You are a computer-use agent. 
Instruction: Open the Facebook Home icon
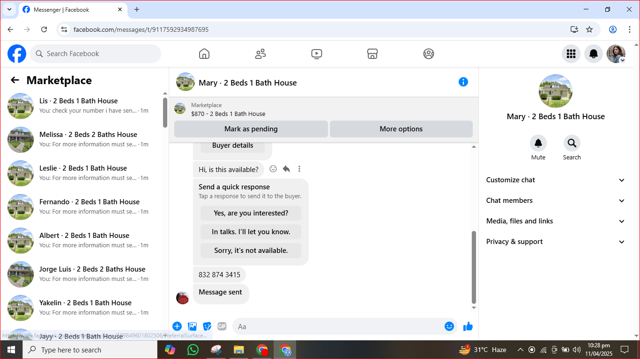click(x=204, y=54)
